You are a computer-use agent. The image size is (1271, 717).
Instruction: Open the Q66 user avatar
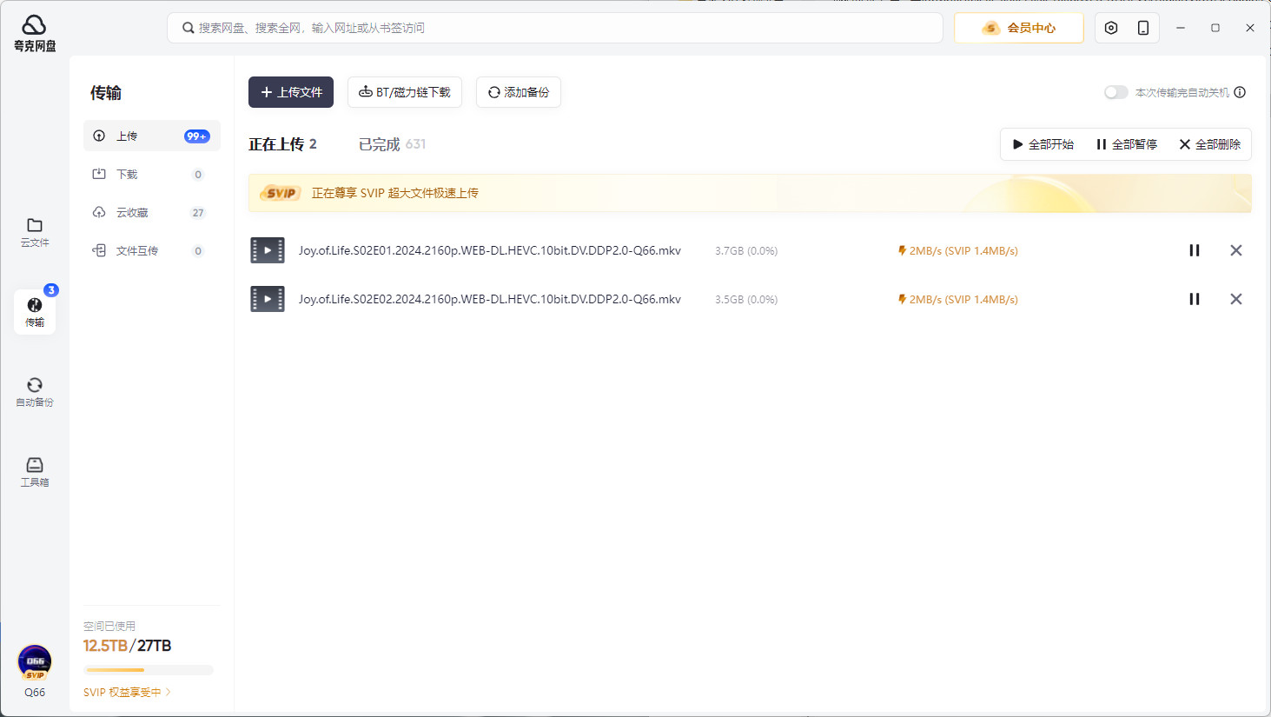click(35, 662)
